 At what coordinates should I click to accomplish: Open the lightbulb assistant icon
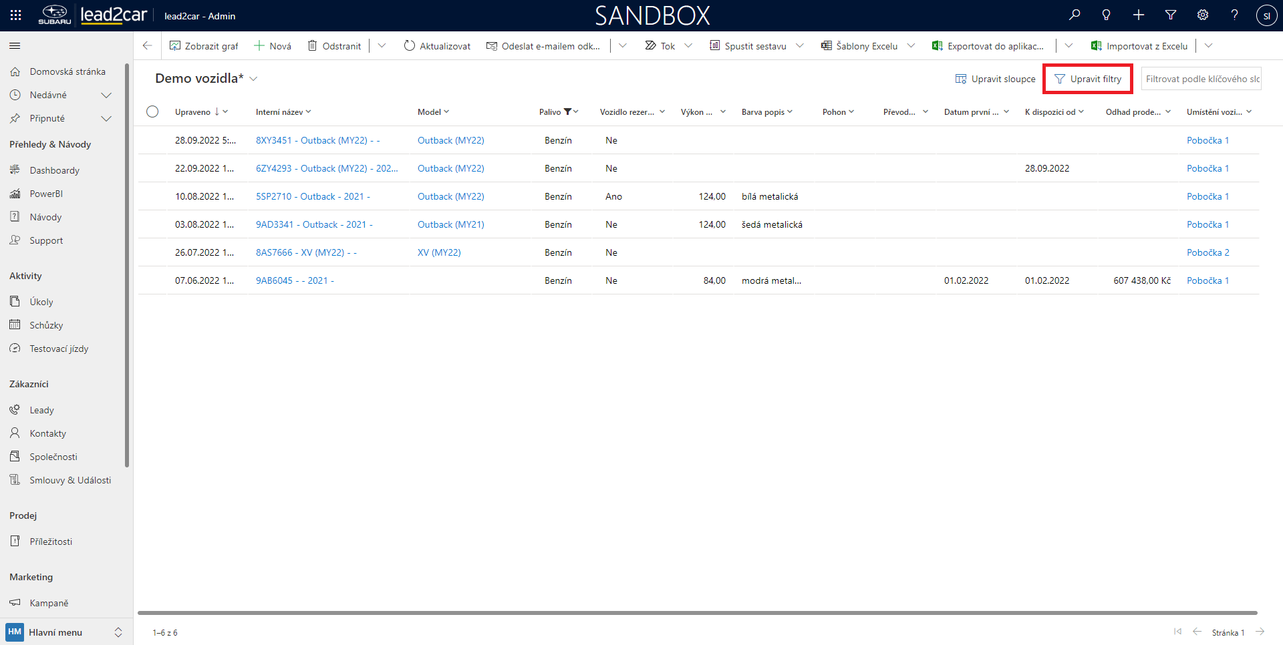pos(1107,15)
